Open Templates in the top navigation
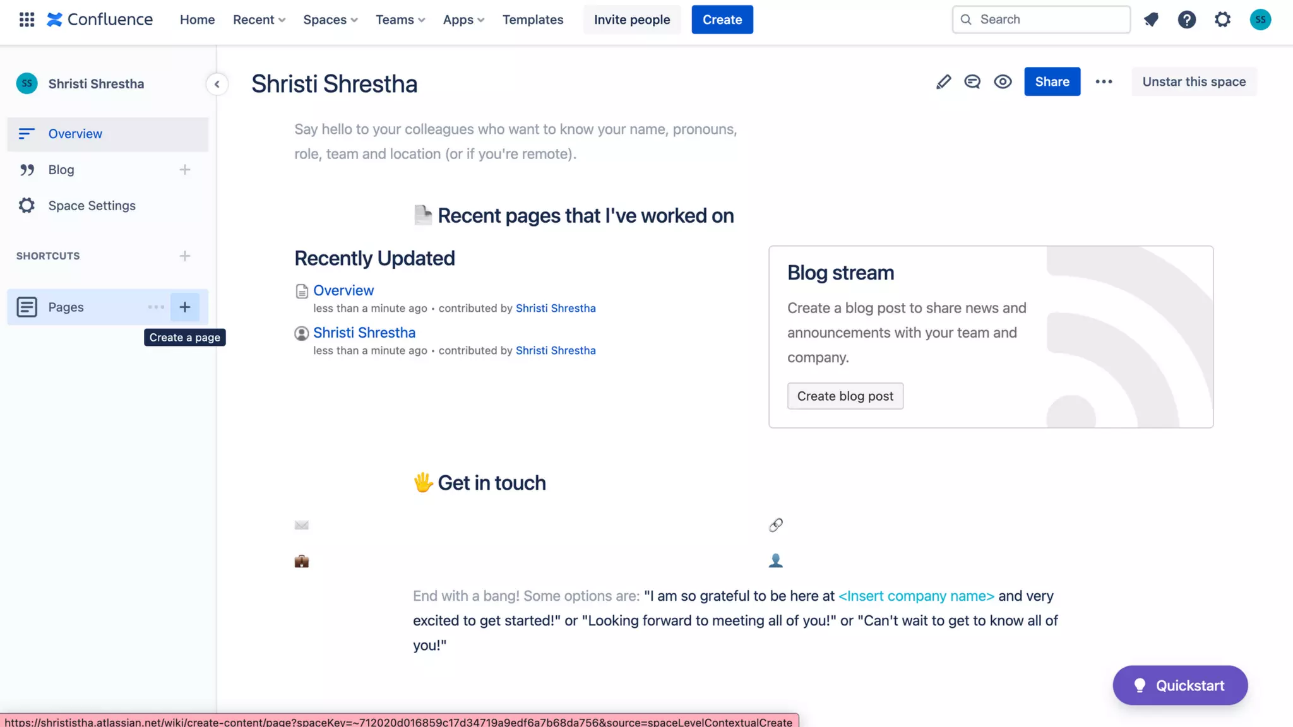Image resolution: width=1293 pixels, height=727 pixels. click(532, 20)
